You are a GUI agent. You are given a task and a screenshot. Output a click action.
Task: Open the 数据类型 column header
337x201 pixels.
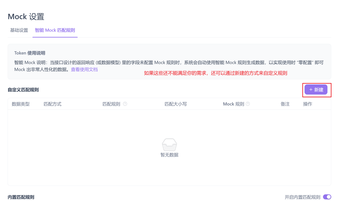point(21,104)
